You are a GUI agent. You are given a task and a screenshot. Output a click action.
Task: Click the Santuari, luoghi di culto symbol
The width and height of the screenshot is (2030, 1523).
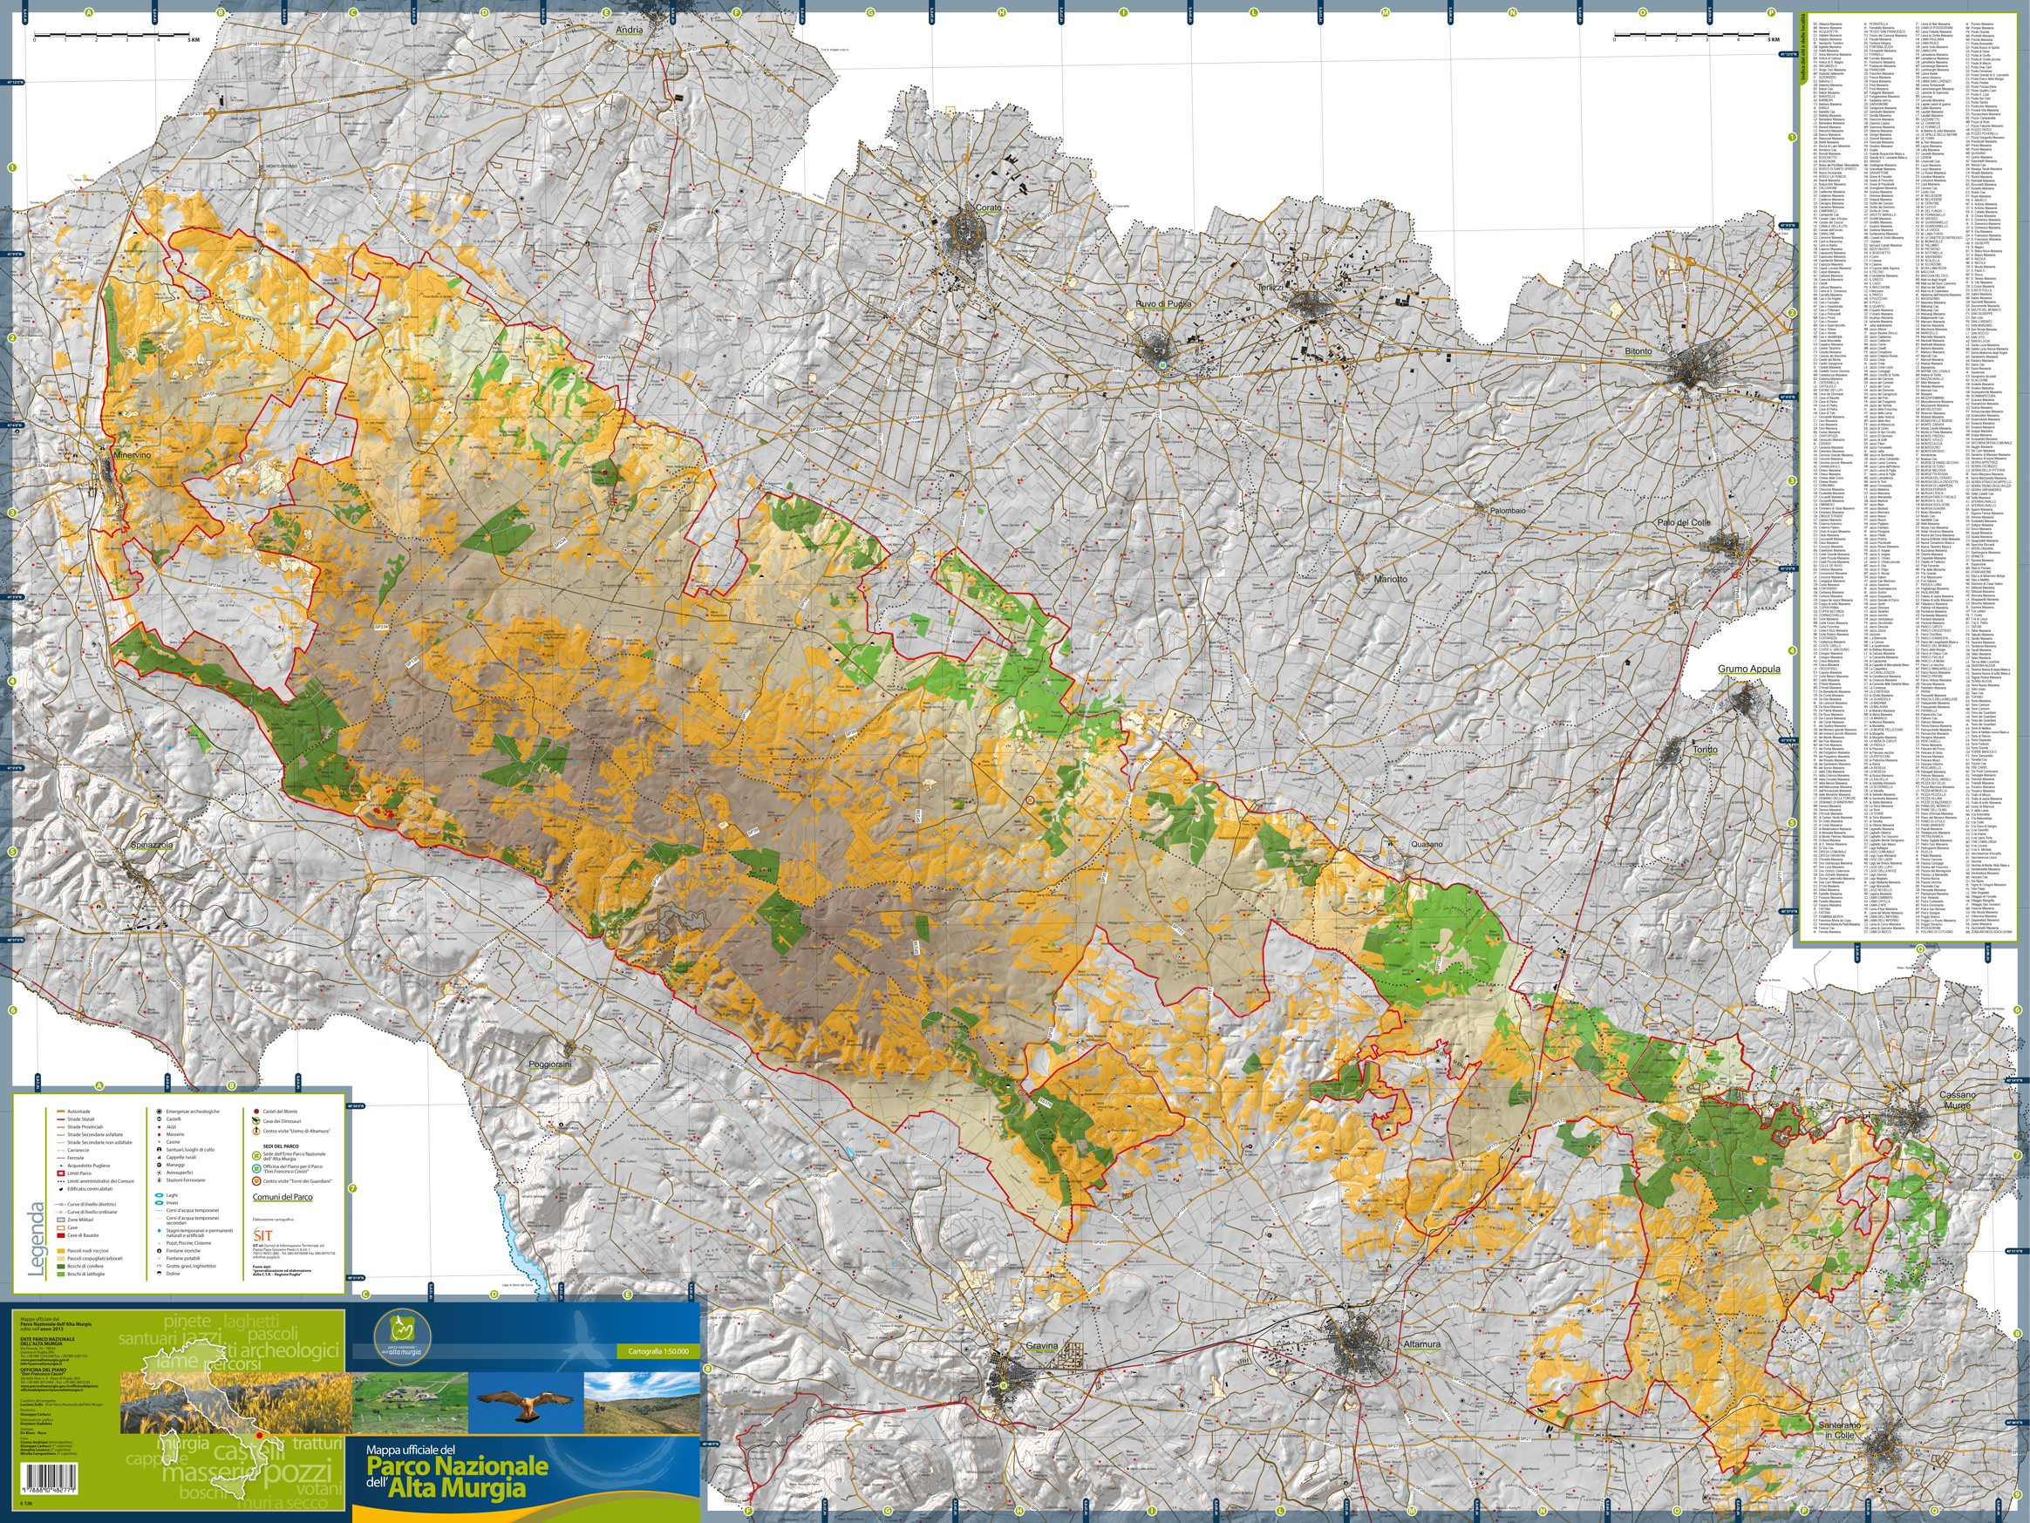tap(160, 1150)
